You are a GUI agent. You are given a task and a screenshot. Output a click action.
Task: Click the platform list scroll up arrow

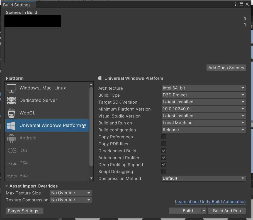[x=91, y=84]
